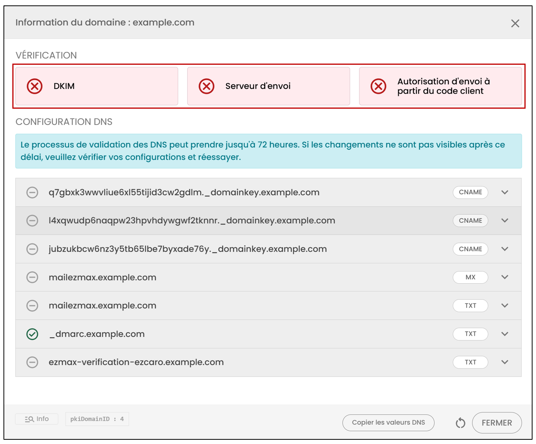The height and width of the screenshot is (444, 536).
Task: Close the domain information dialog with X
Action: [x=515, y=24]
